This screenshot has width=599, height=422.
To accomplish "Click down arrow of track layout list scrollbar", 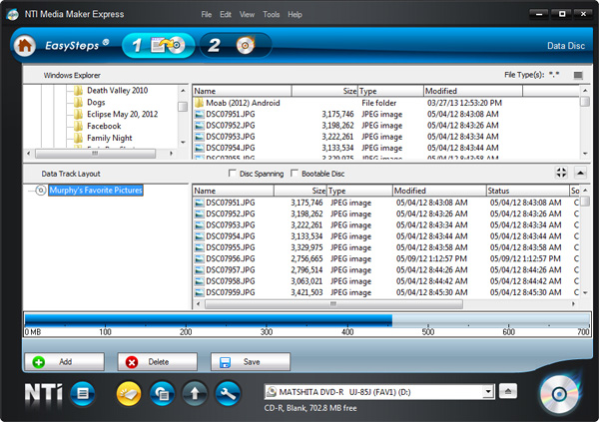I will (585, 292).
